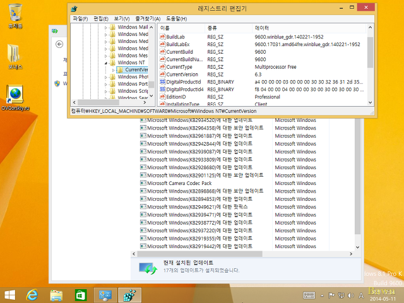Expand the Windows Script registry key

[x=105, y=91]
